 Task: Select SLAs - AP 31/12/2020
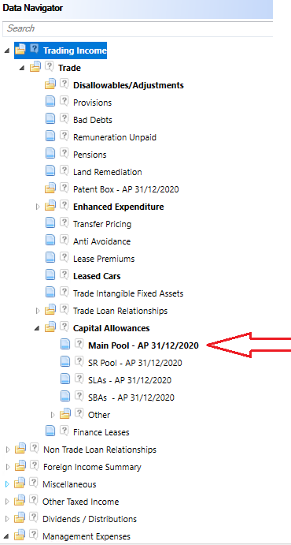click(130, 381)
